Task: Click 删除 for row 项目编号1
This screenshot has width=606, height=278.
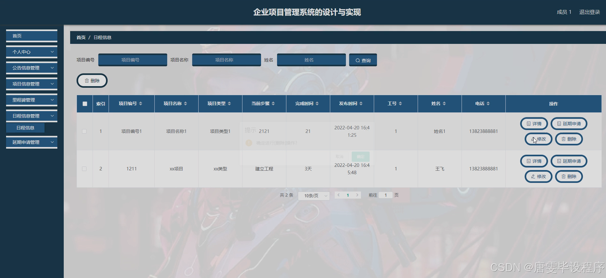Action: (x=569, y=139)
